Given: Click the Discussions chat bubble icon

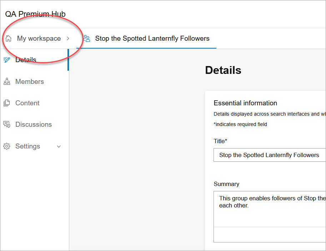Looking at the screenshot, I should pos(6,125).
